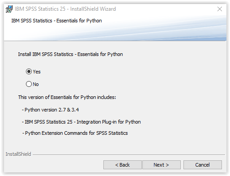
Task: Click 'Integration Plug-in for Python' line
Action: [x=81, y=122]
